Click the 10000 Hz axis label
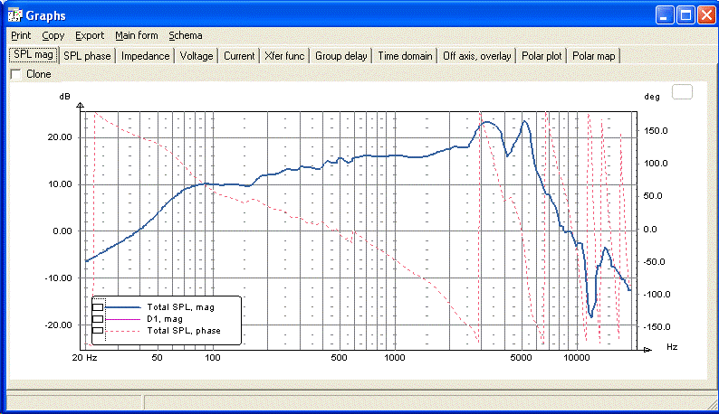719x414 pixels. 577,358
